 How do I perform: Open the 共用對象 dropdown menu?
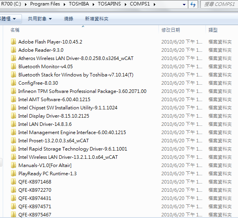click(40, 19)
